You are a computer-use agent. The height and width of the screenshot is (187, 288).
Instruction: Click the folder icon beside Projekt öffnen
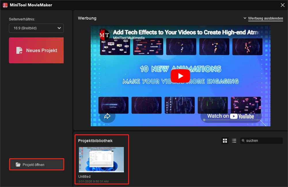[x=18, y=164]
